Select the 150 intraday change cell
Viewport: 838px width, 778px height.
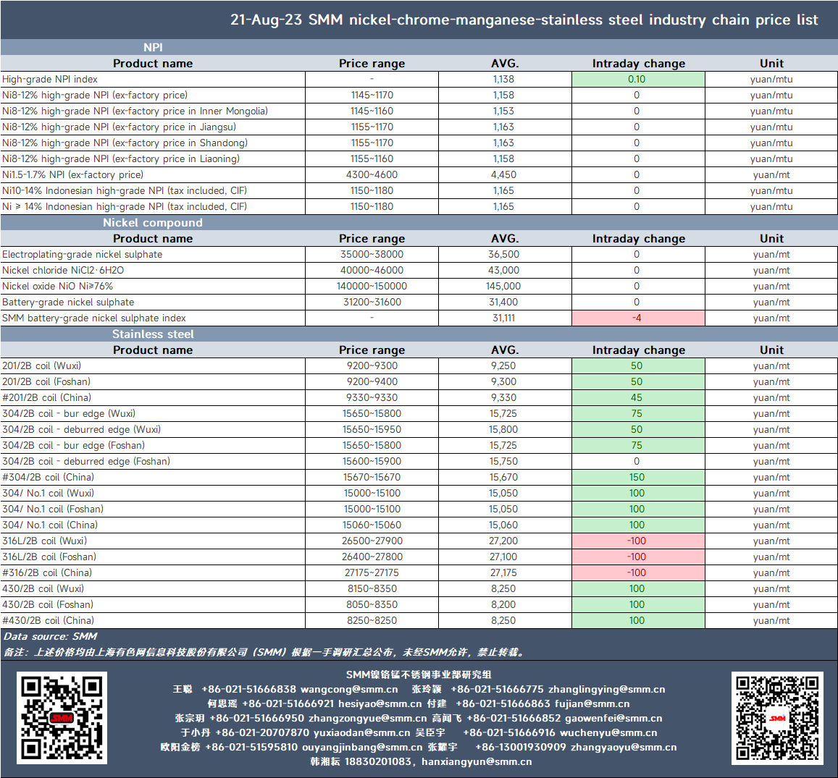[638, 478]
